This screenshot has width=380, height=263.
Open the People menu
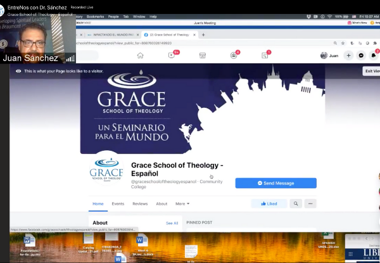click(113, 16)
